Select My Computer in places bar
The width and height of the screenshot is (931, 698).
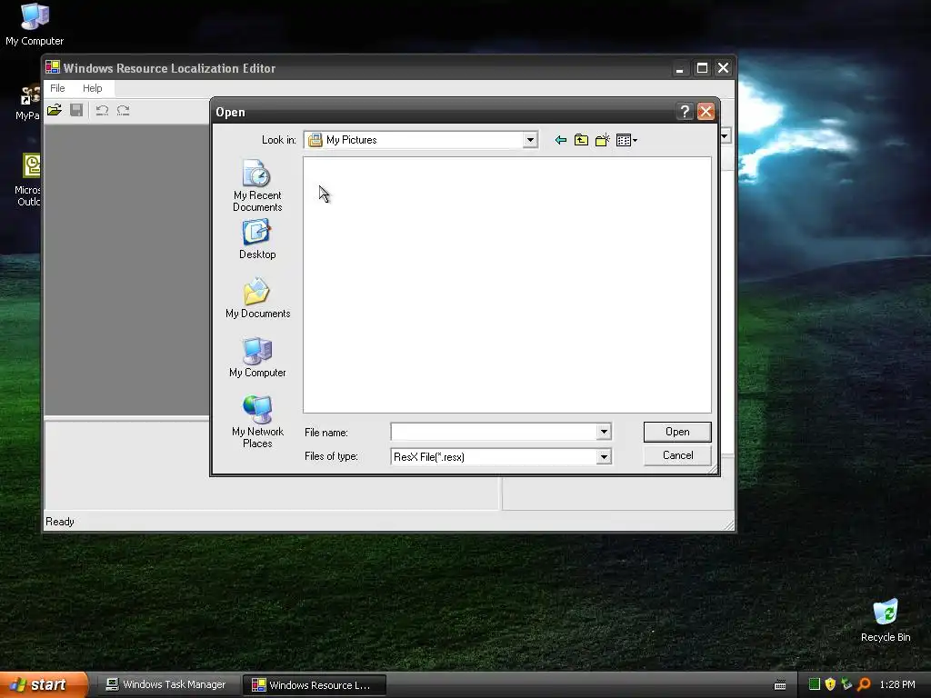click(x=257, y=357)
